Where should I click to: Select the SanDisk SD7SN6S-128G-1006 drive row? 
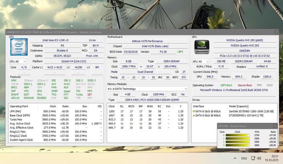[234, 111]
